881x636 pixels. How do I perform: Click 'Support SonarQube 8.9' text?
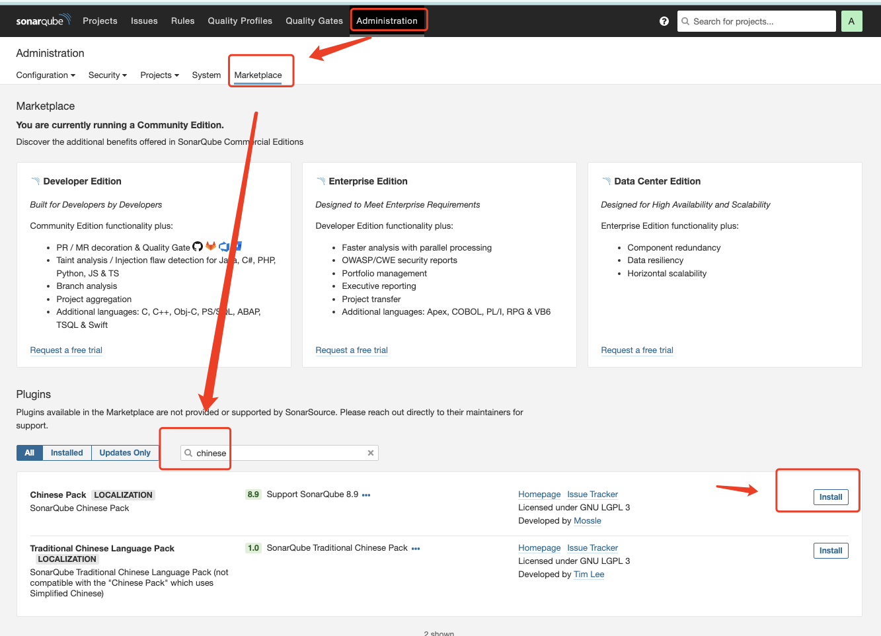(313, 494)
